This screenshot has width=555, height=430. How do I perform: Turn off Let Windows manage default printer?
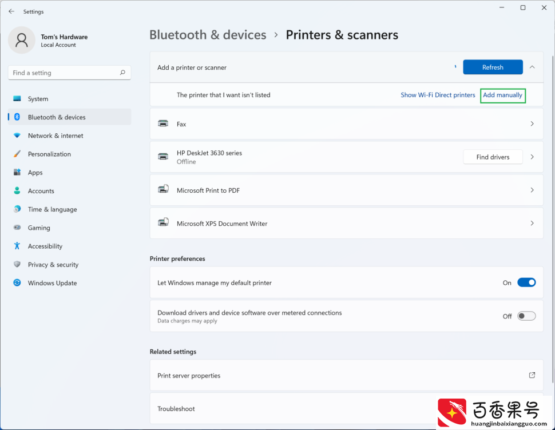[527, 282]
